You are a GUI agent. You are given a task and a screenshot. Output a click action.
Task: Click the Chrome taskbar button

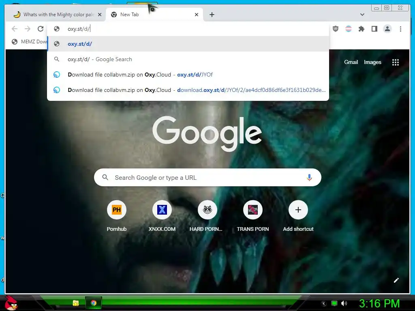click(94, 303)
